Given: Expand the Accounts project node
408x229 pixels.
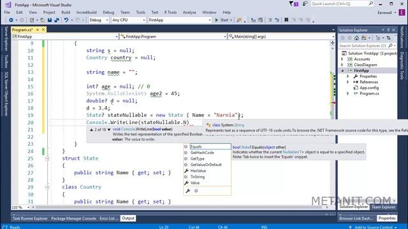Looking at the screenshot, I should tap(342, 59).
